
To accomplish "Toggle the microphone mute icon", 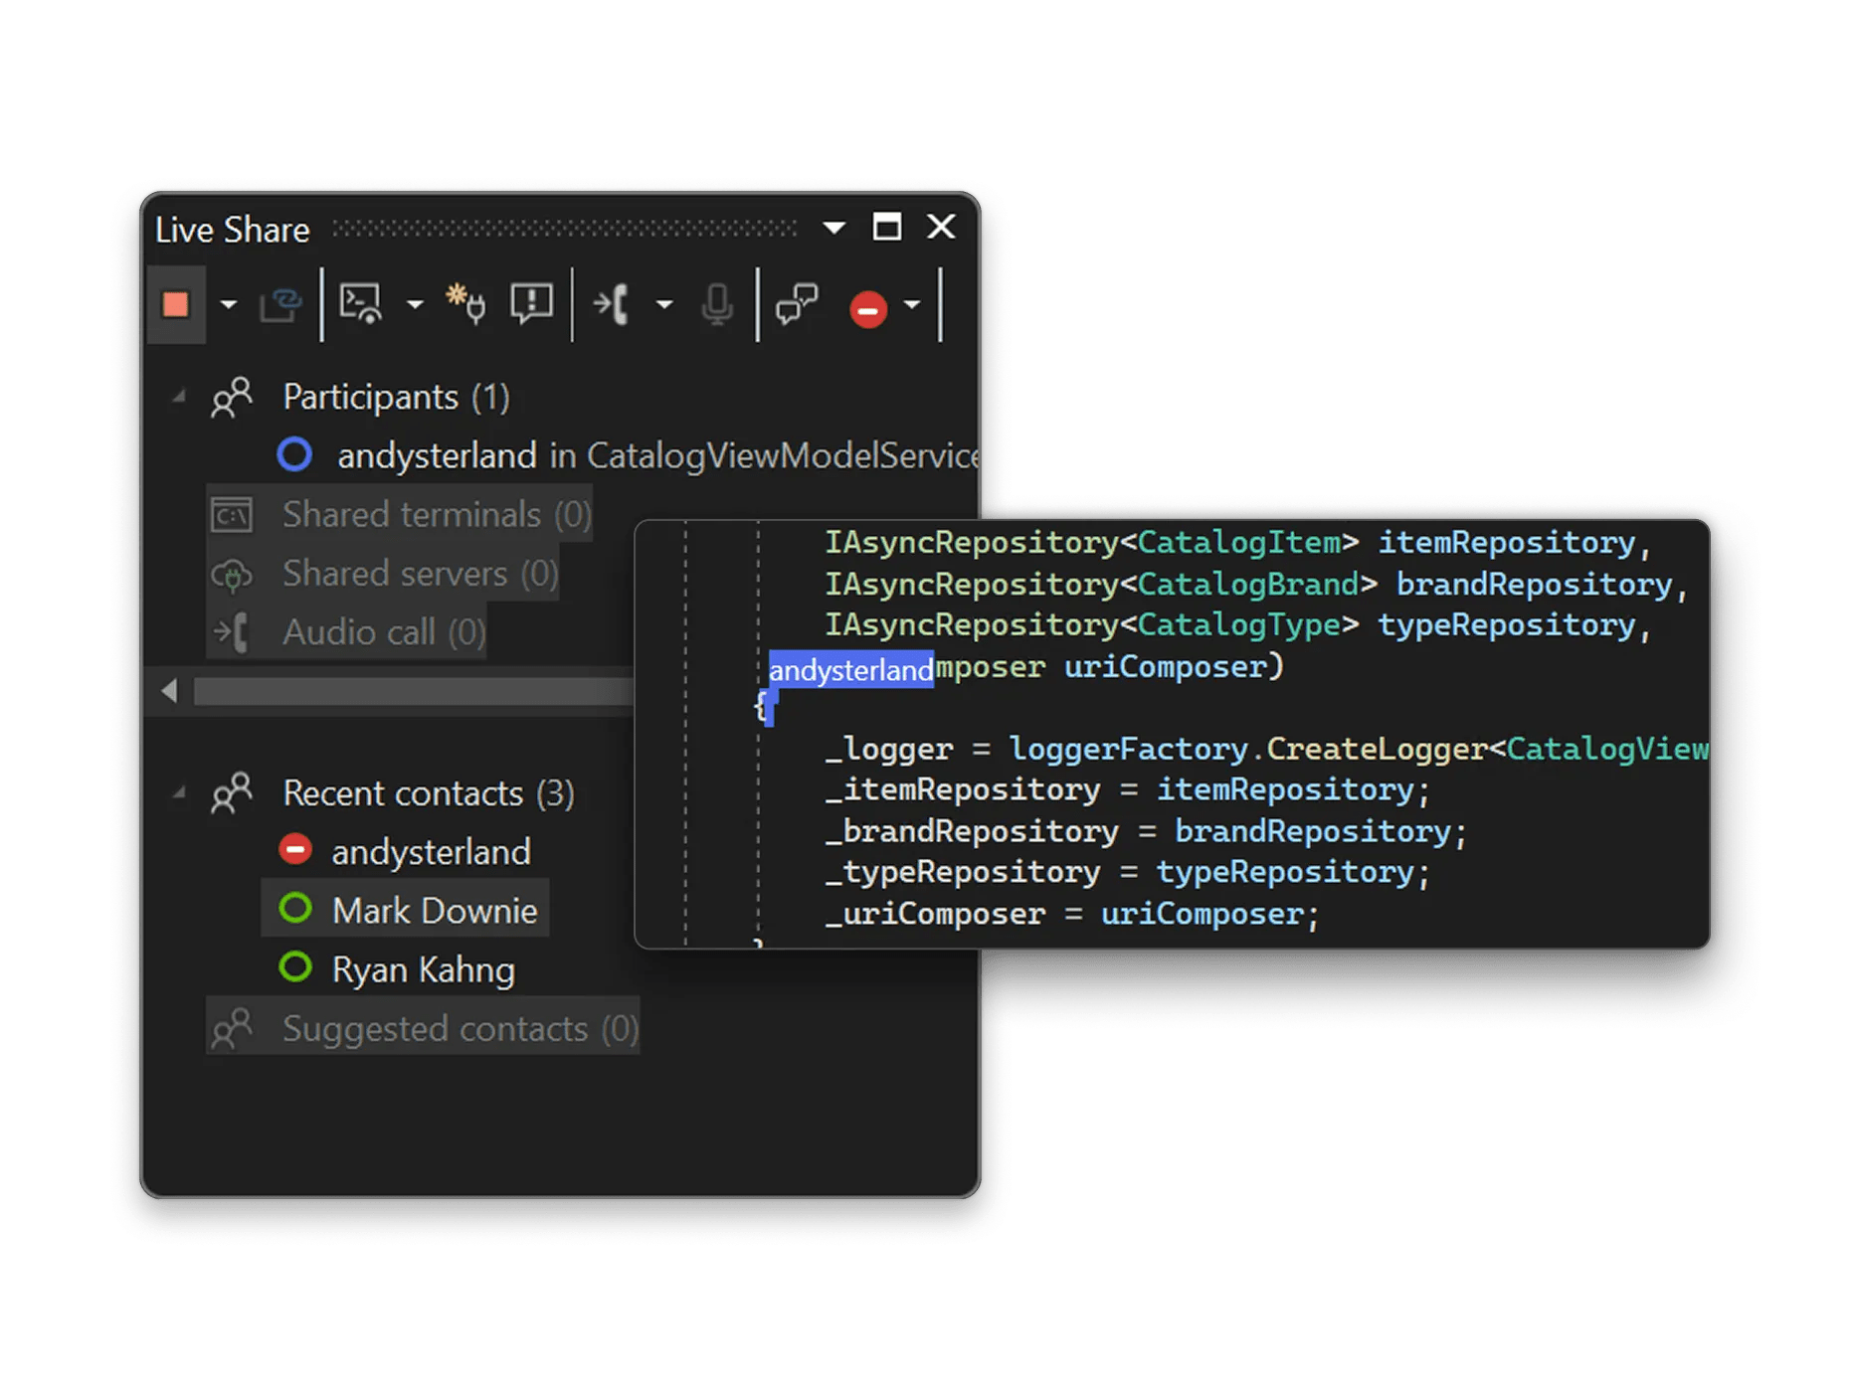I will [x=716, y=304].
